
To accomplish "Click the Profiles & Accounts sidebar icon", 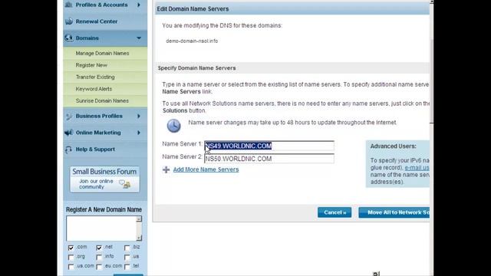I will click(x=68, y=5).
